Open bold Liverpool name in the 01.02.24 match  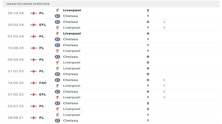point(72,33)
